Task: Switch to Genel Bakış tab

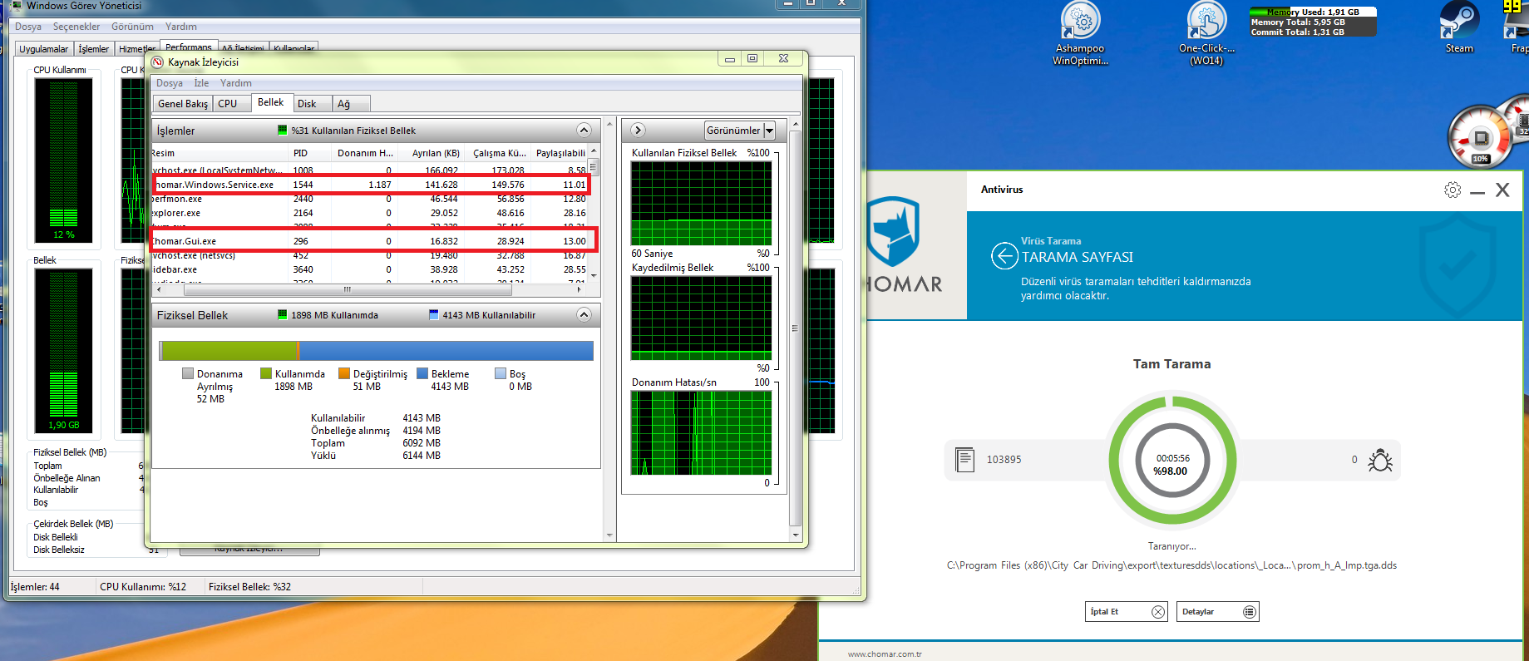Action: click(183, 104)
